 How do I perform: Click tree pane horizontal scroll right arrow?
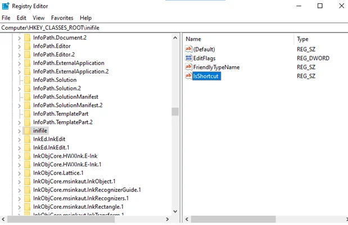click(168, 219)
